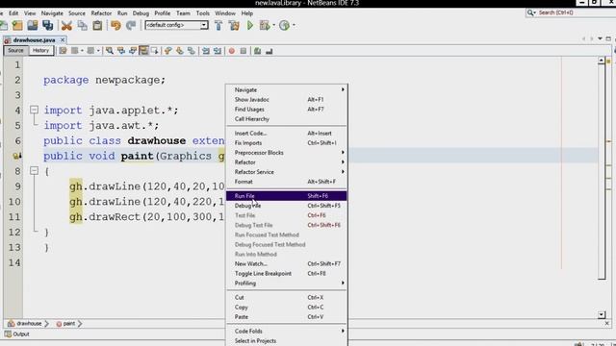Click the Comment lines icon
Viewport: 616px width, 346px height.
257,51
